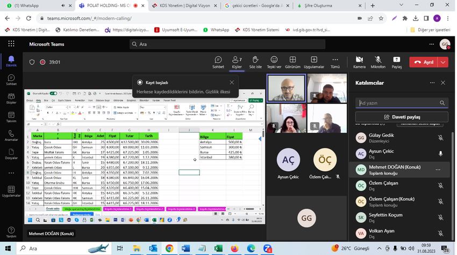Close the Katılımcılar panel
The height and width of the screenshot is (255, 457).
point(443,83)
